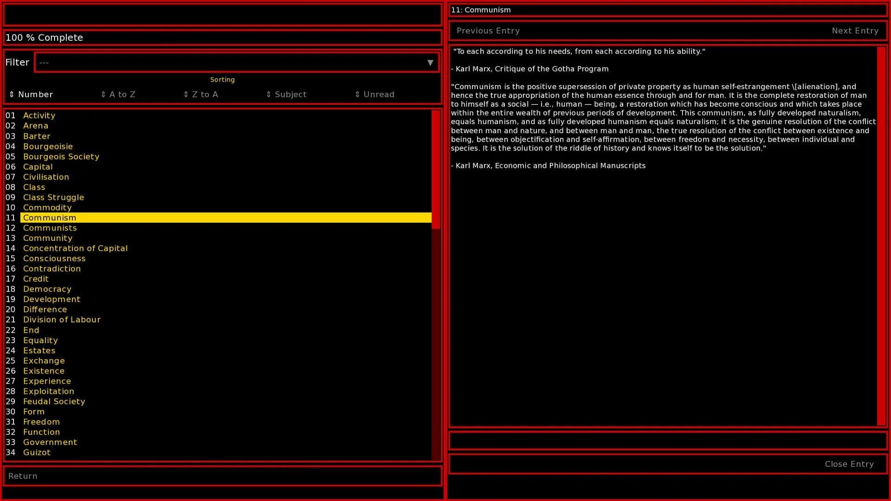The width and height of the screenshot is (891, 501).
Task: Open the Concentration of Capital entry
Action: [x=75, y=248]
